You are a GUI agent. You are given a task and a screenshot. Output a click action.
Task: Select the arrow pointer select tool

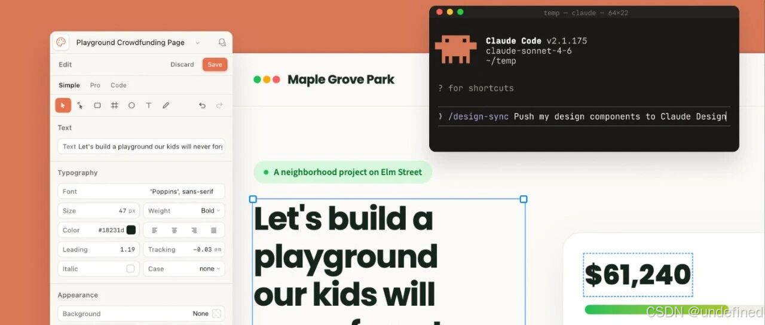tap(63, 105)
